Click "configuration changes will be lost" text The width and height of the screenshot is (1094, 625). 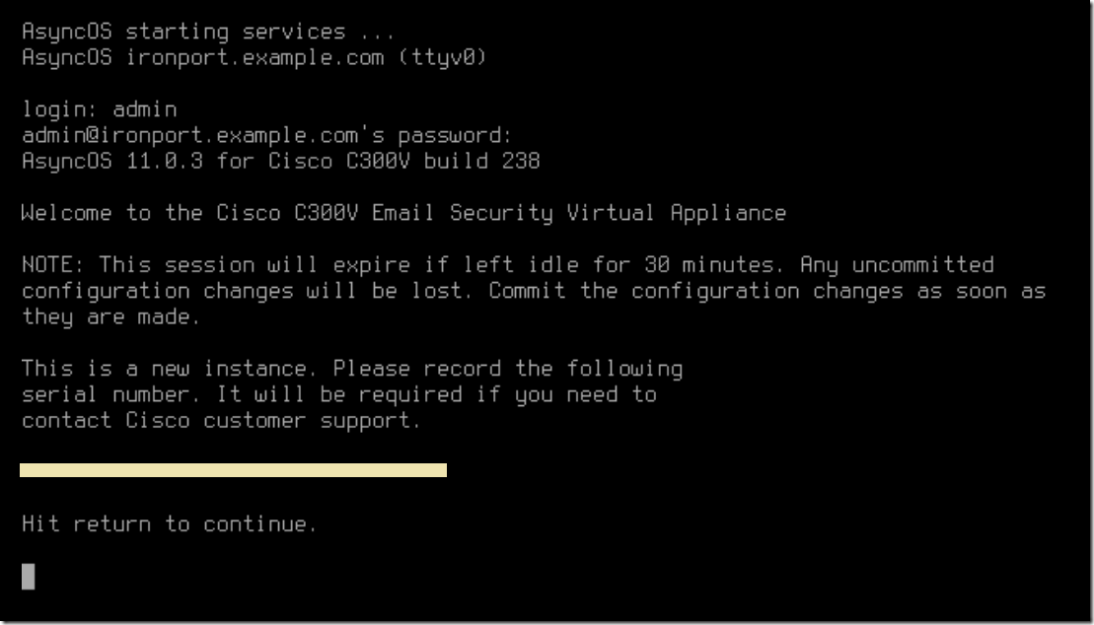click(x=244, y=291)
